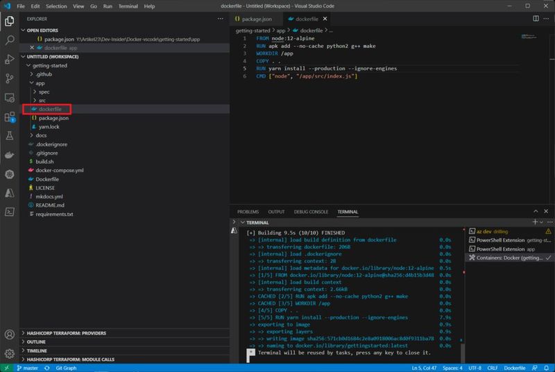Viewport: 555px width, 372px height.
Task: Open Remote Explorer view
Action: coord(10,98)
